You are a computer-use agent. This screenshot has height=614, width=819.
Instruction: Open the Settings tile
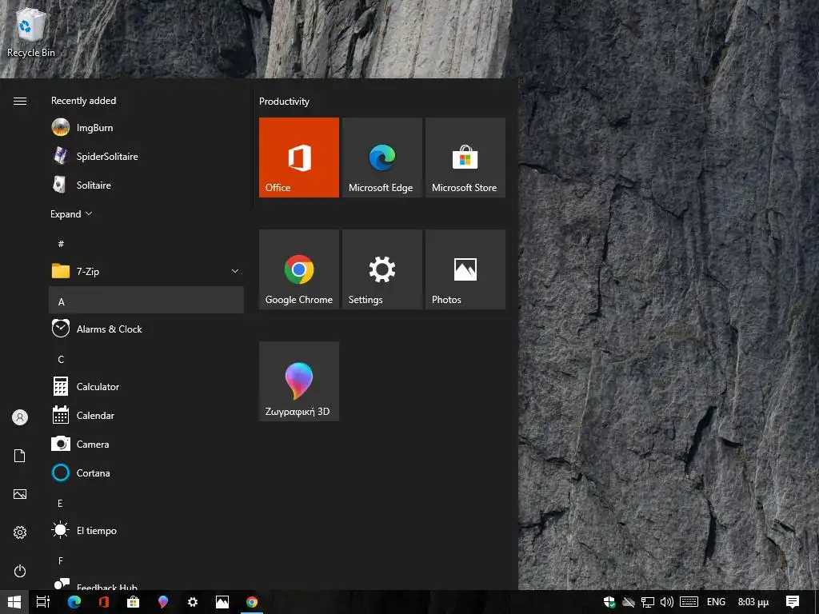tap(382, 269)
